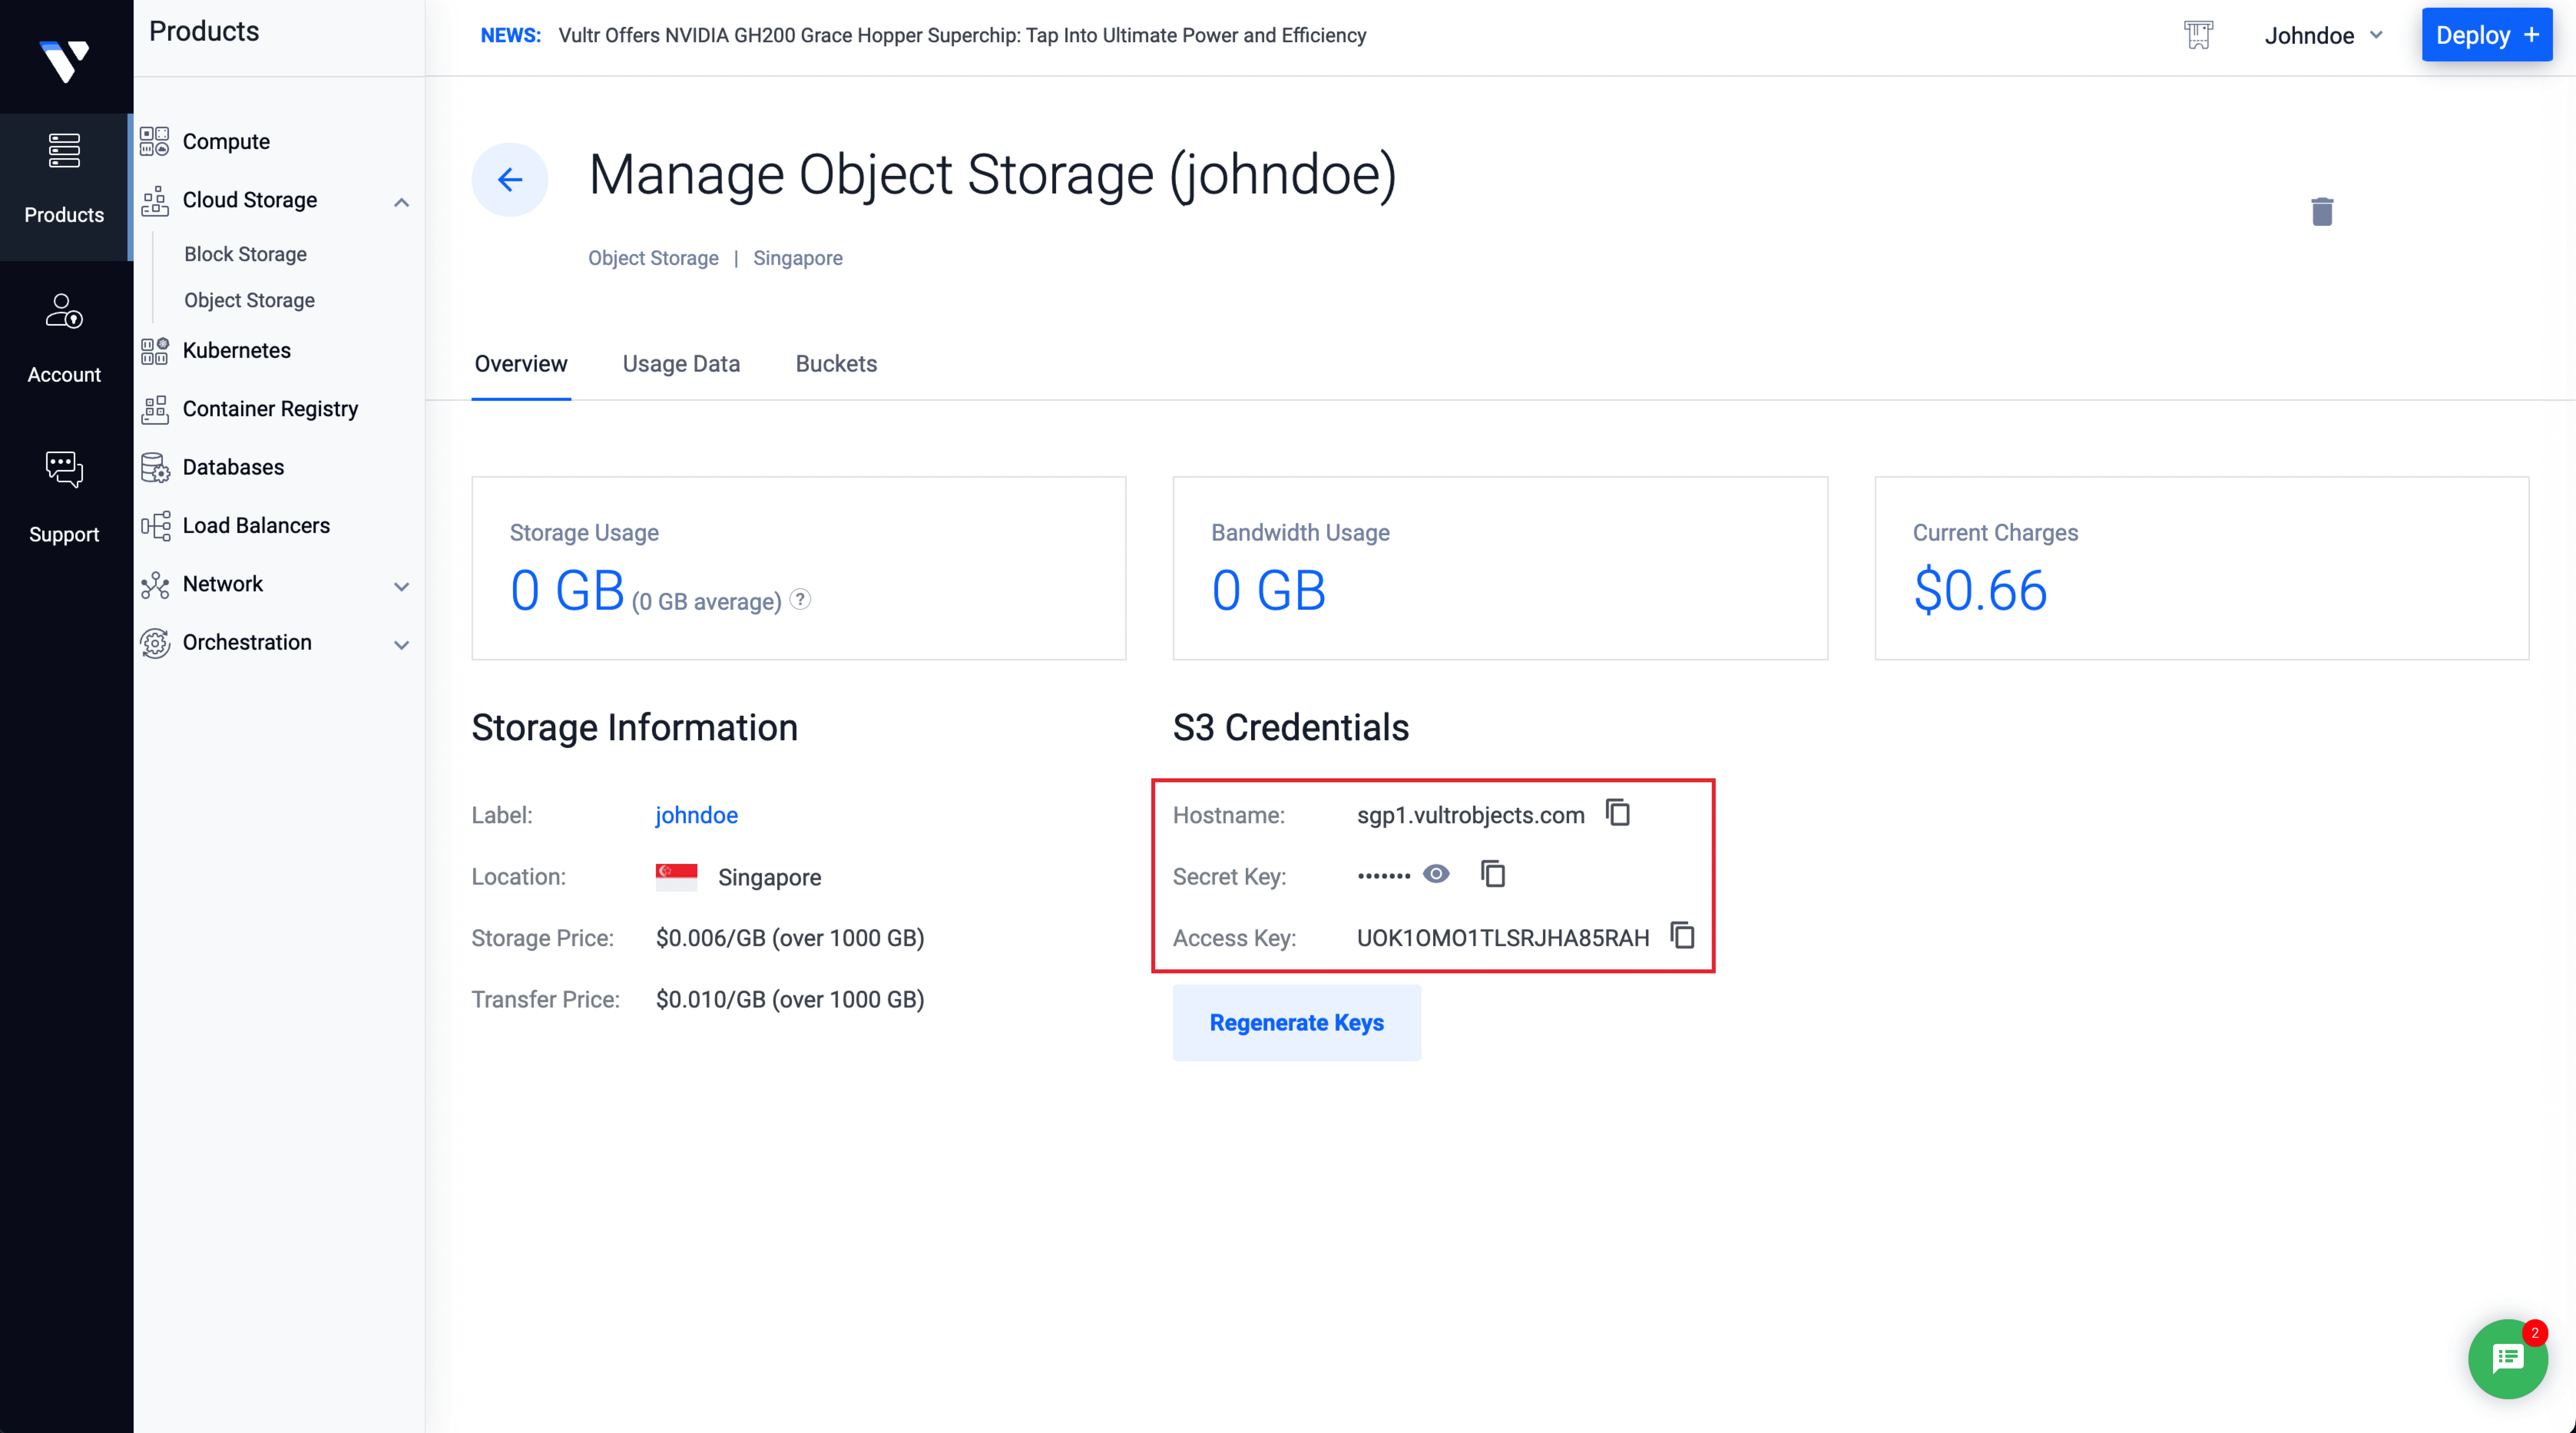Image resolution: width=2576 pixels, height=1433 pixels.
Task: Click the Container Registry icon
Action: [155, 408]
